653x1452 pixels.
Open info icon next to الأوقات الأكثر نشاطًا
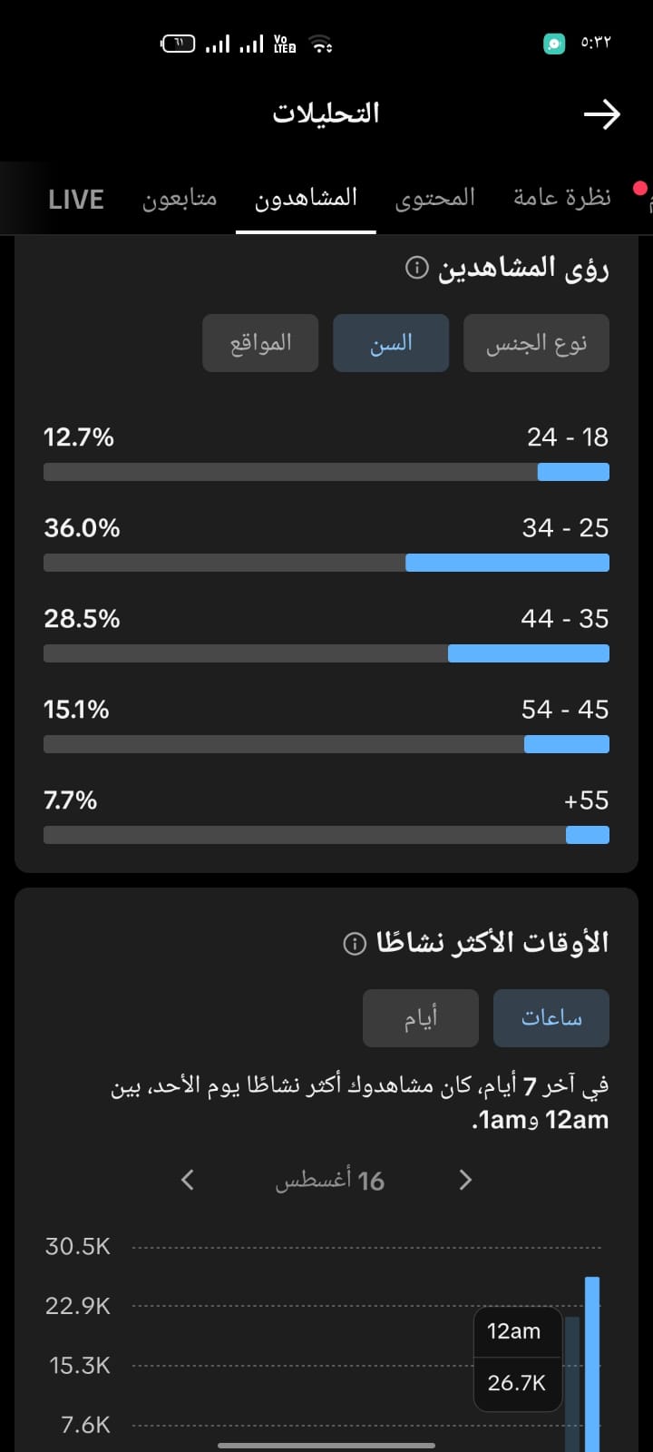(x=355, y=944)
